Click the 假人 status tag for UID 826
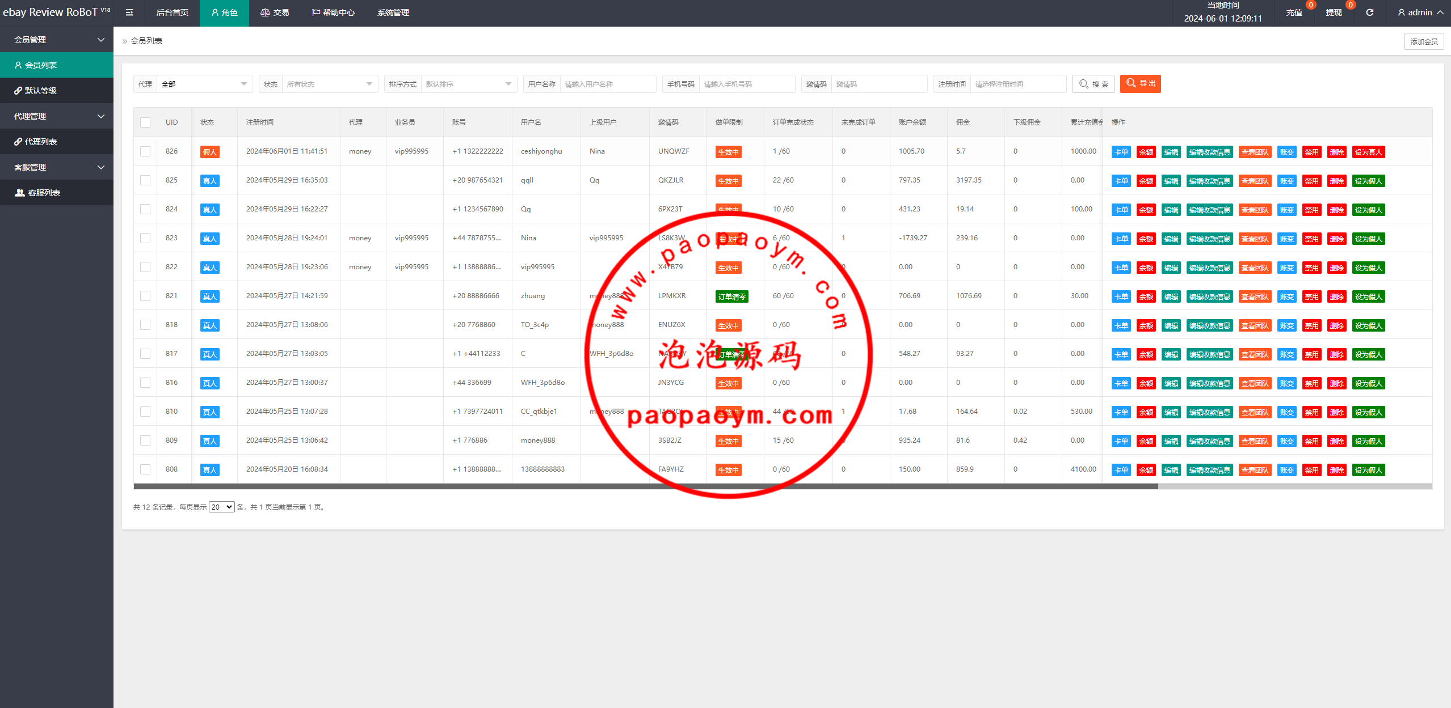The width and height of the screenshot is (1451, 708). [x=210, y=152]
